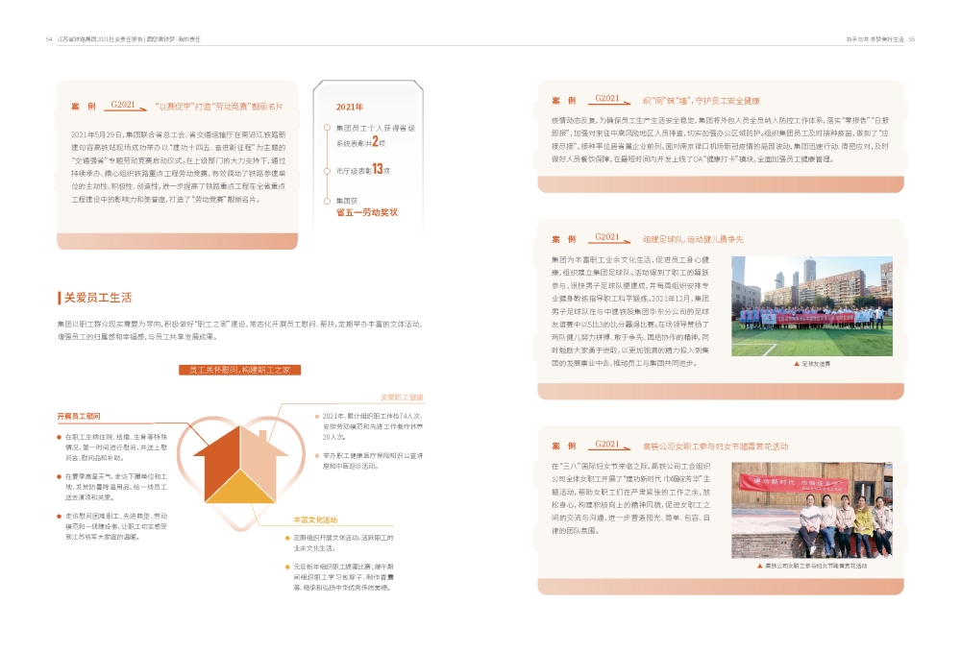Click the 组建足球队,运动健儿勇争先 case title
The width and height of the screenshot is (961, 652).
click(x=693, y=238)
